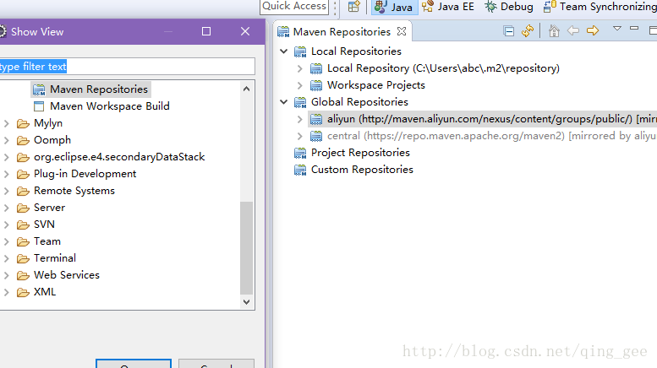
Task: Select Project Repositories tree item
Action: [360, 153]
